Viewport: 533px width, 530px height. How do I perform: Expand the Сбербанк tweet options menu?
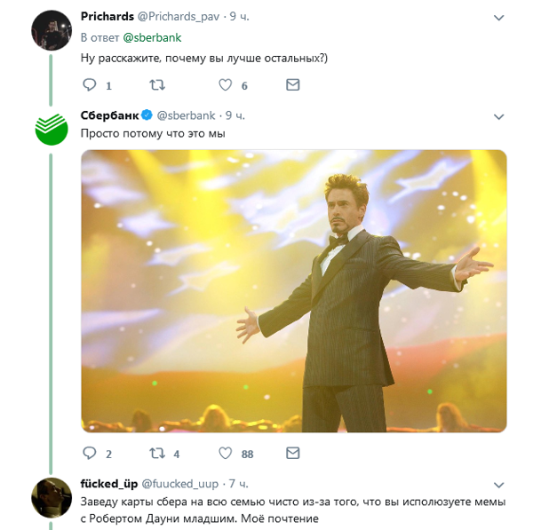tap(498, 116)
